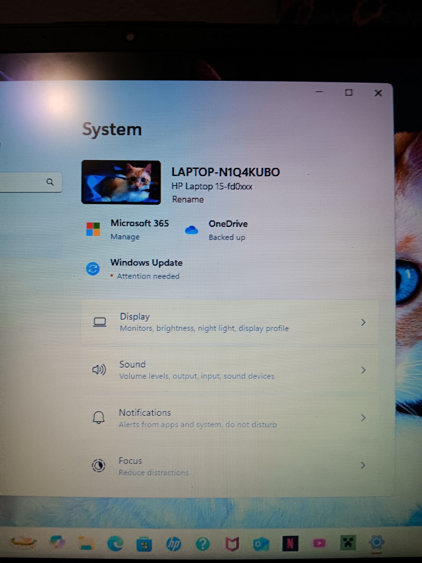Click the Notifications bell icon

point(98,417)
